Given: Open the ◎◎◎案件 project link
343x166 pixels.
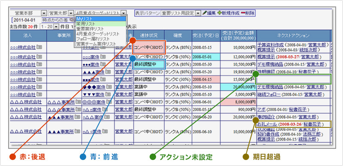Looking at the screenshot, I should (x=94, y=102).
